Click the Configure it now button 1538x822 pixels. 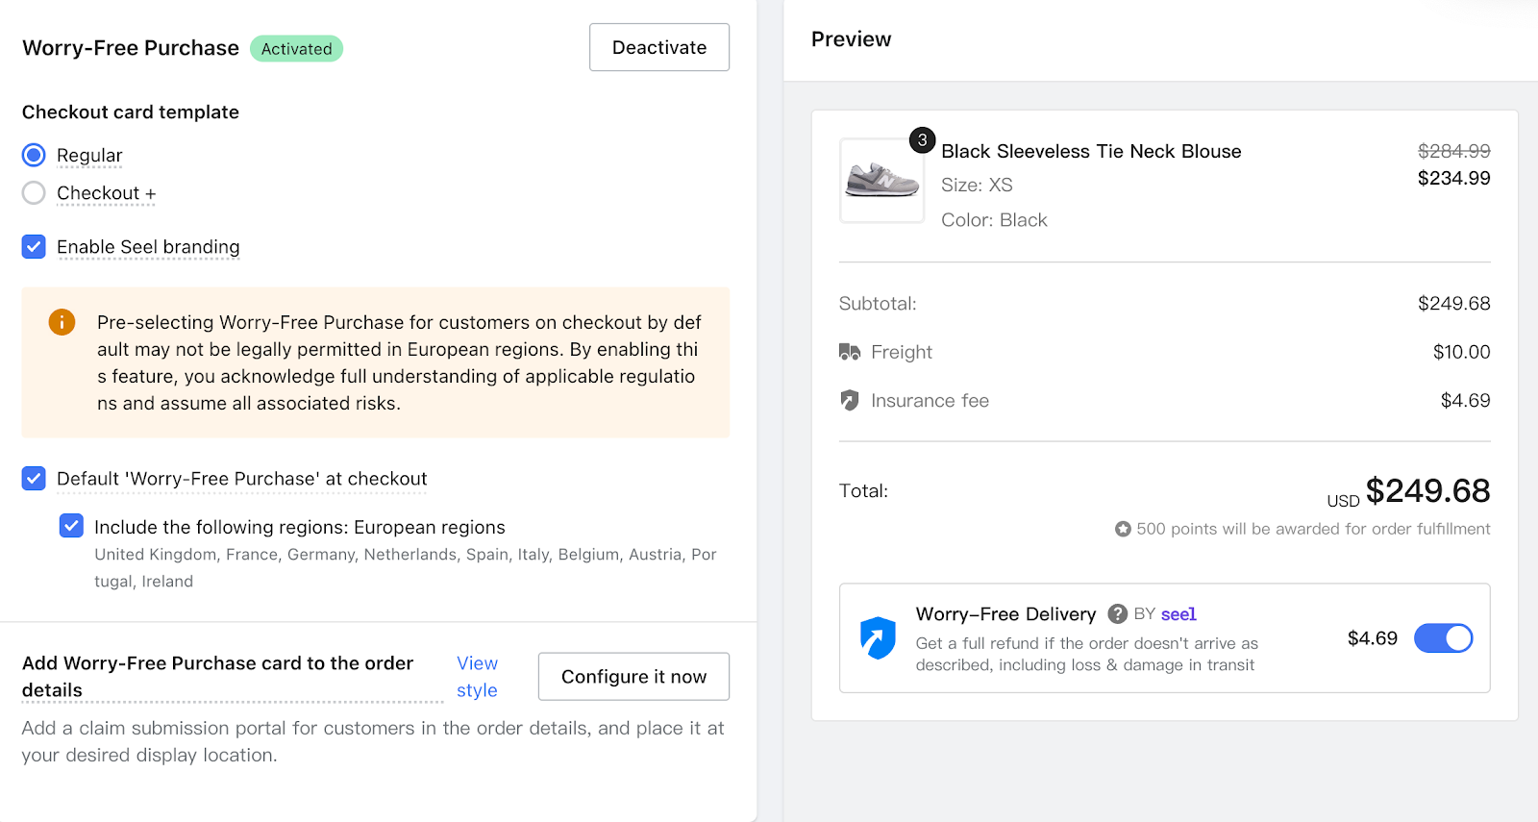tap(633, 677)
